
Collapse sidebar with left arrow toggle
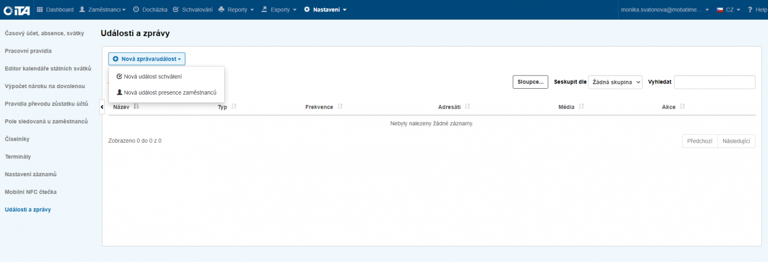102,107
